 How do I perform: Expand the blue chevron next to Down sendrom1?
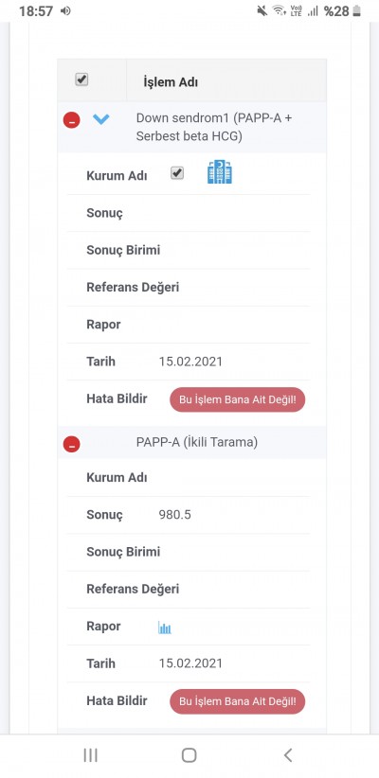click(x=100, y=119)
